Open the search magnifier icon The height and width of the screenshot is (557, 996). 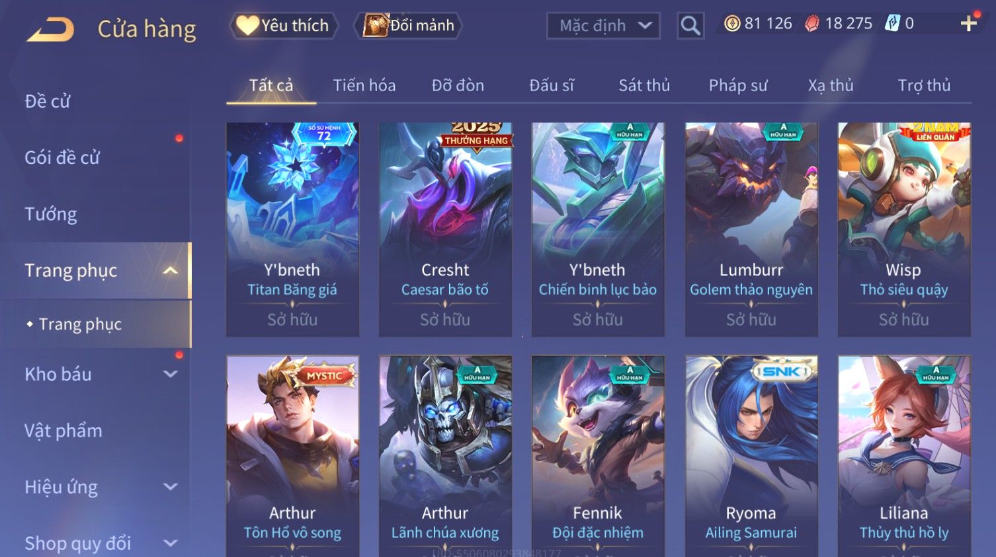pos(690,26)
